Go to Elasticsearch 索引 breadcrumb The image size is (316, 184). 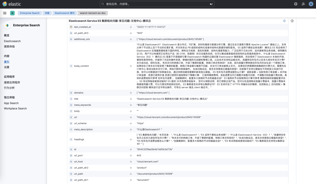click(64, 13)
